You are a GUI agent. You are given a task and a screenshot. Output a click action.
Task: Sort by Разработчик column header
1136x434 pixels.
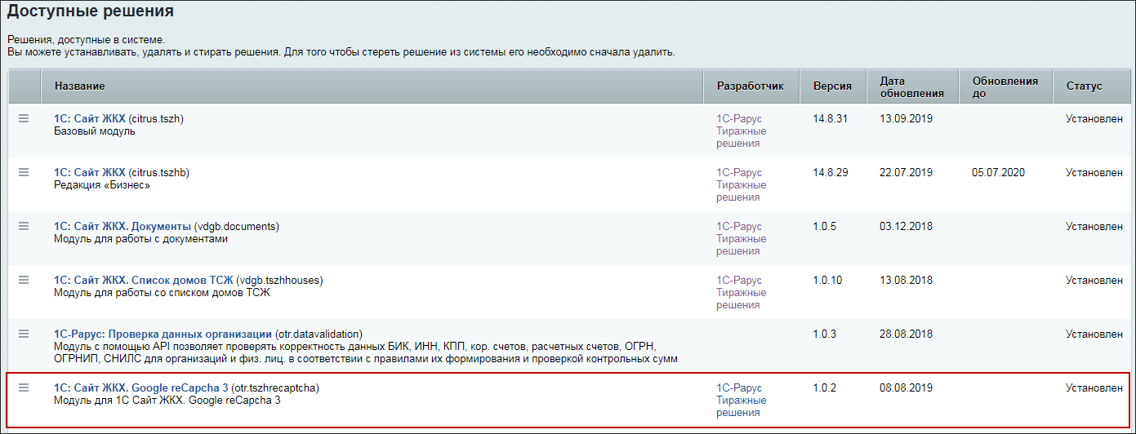pos(750,86)
